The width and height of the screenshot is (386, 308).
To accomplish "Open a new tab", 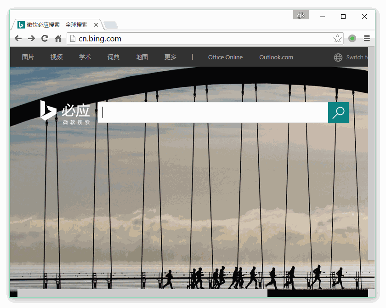I will (111, 25).
